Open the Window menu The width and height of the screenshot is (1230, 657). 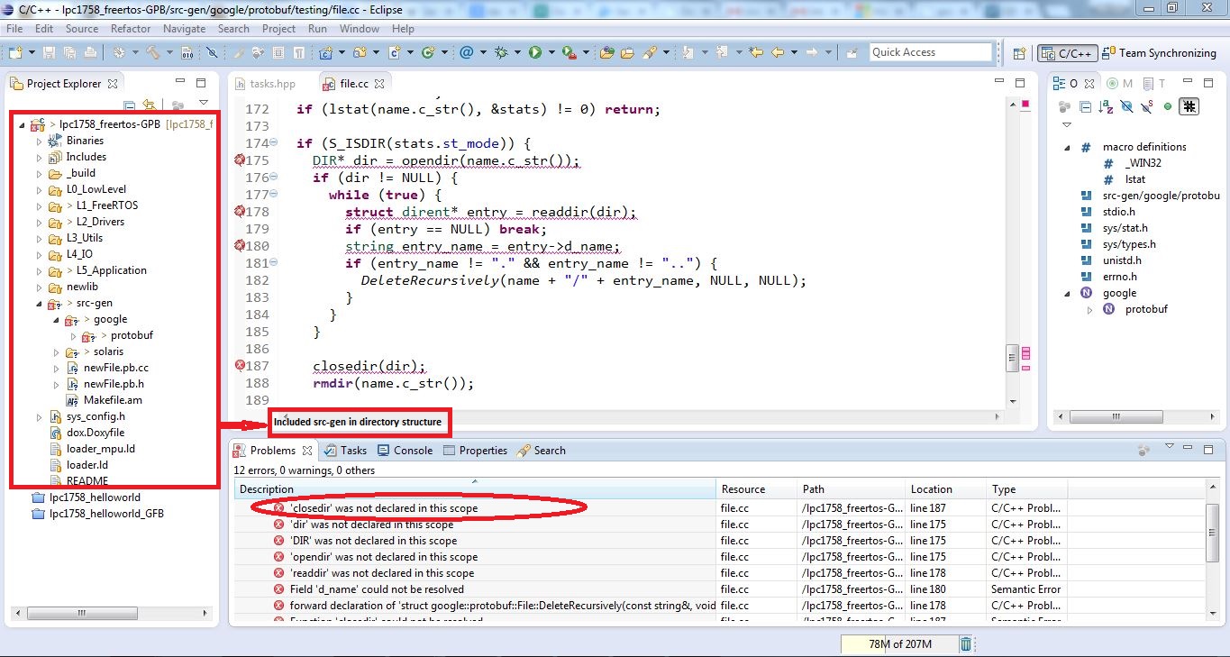360,29
